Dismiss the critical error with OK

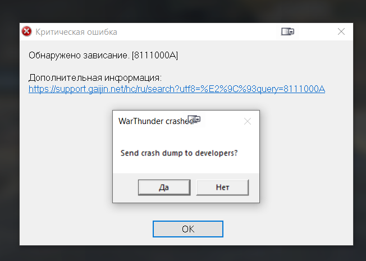[x=188, y=229]
